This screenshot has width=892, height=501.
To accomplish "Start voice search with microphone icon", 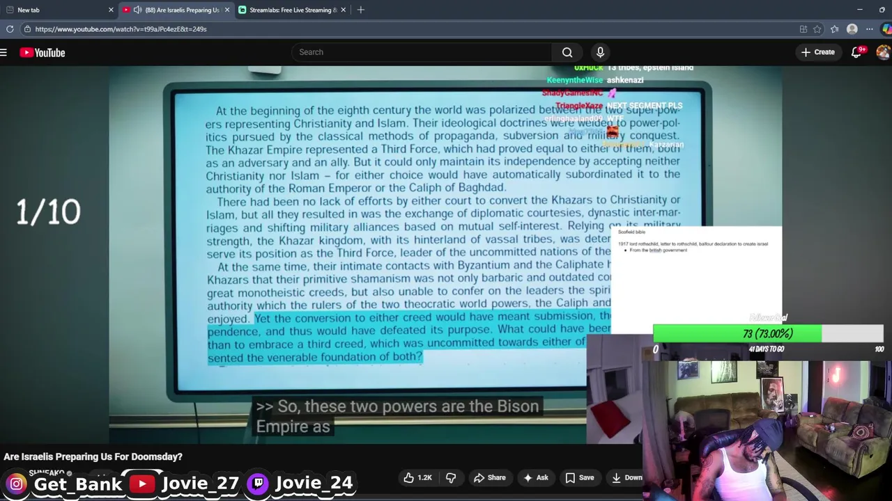I will pos(600,52).
